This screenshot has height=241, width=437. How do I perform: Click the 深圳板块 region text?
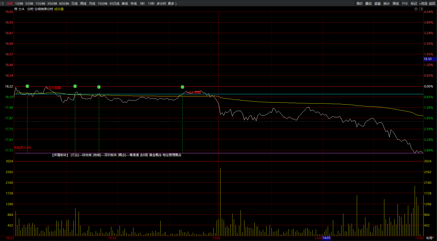(x=111, y=155)
